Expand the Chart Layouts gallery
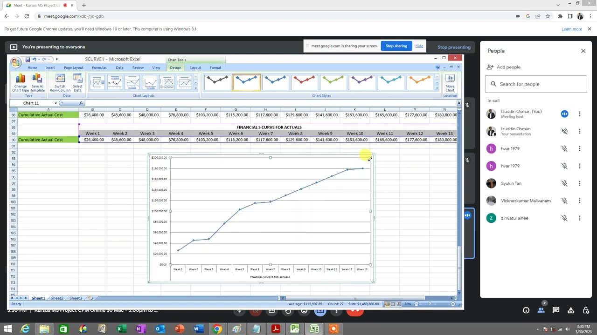The height and width of the screenshot is (335, 597). [x=195, y=88]
